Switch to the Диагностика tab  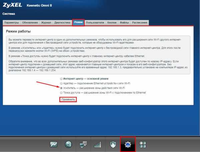62,23
